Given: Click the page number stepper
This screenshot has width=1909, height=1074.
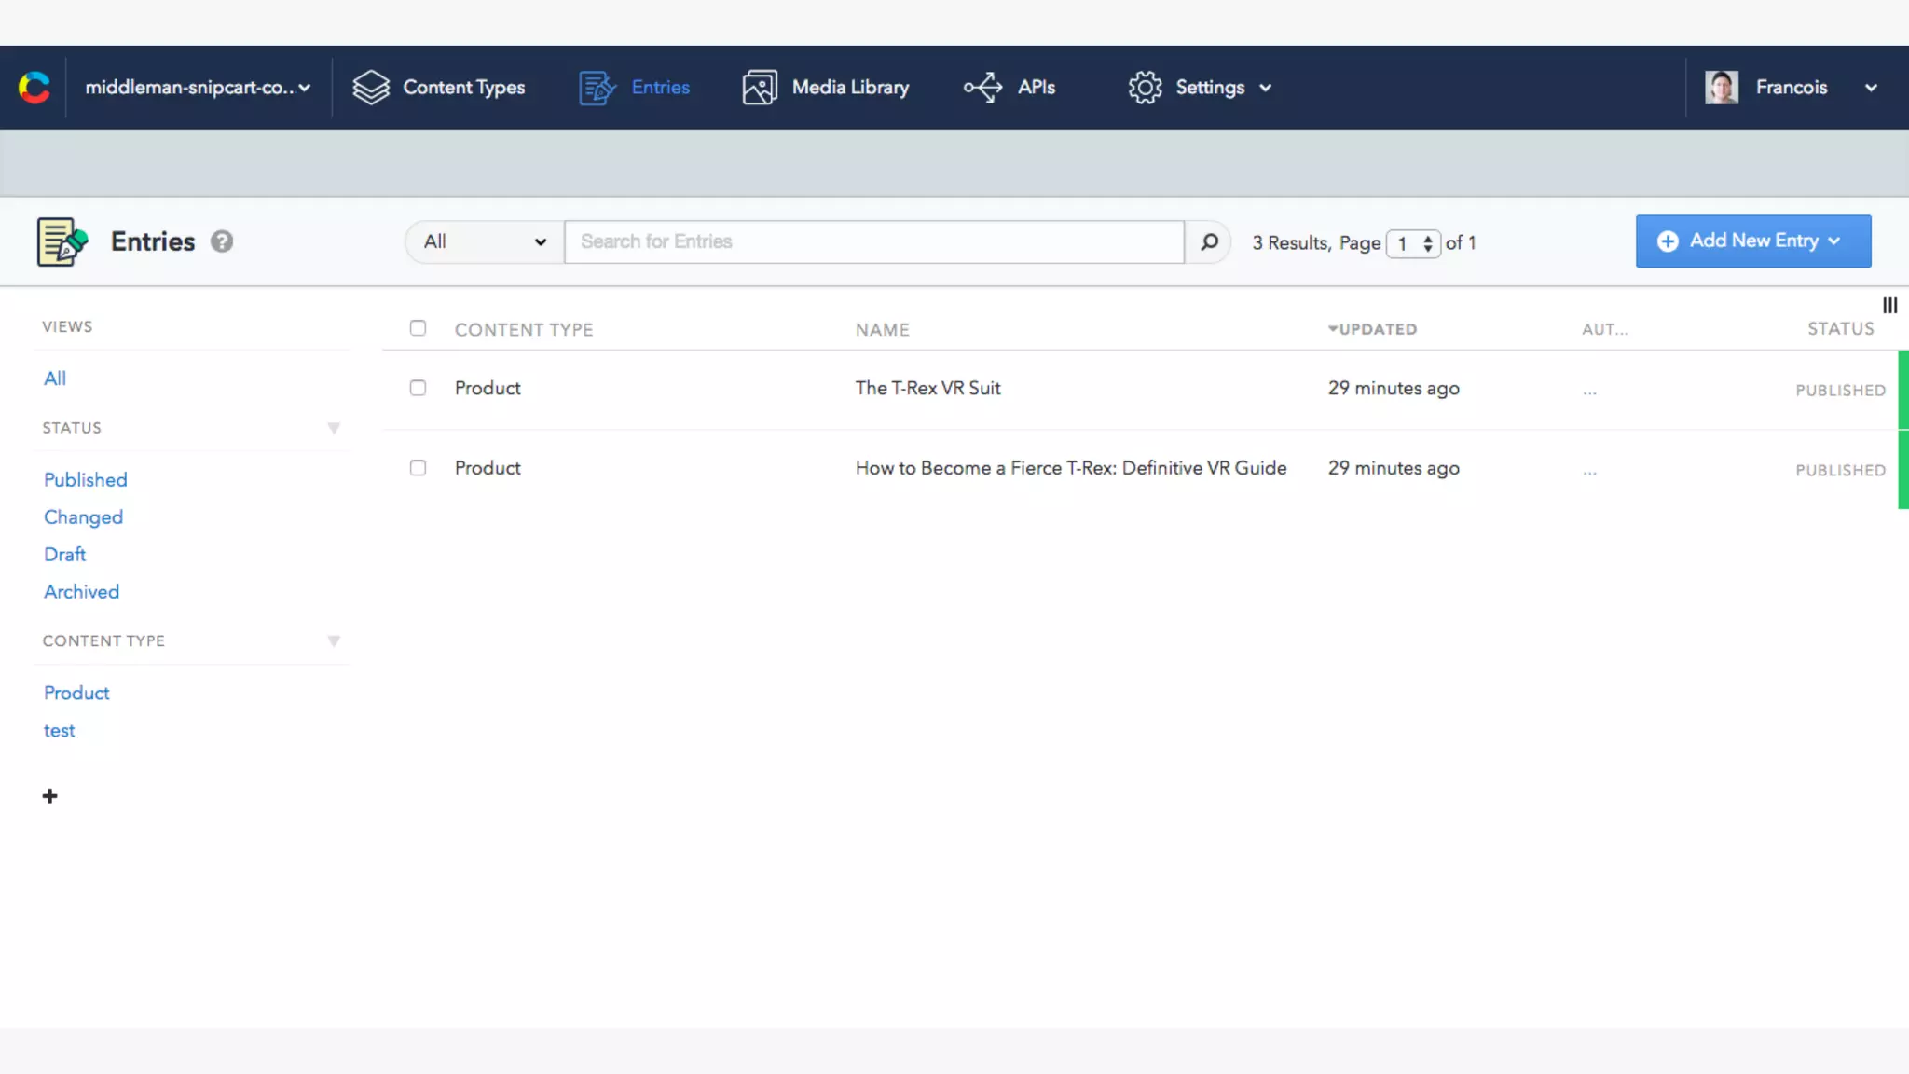Looking at the screenshot, I should tap(1413, 243).
